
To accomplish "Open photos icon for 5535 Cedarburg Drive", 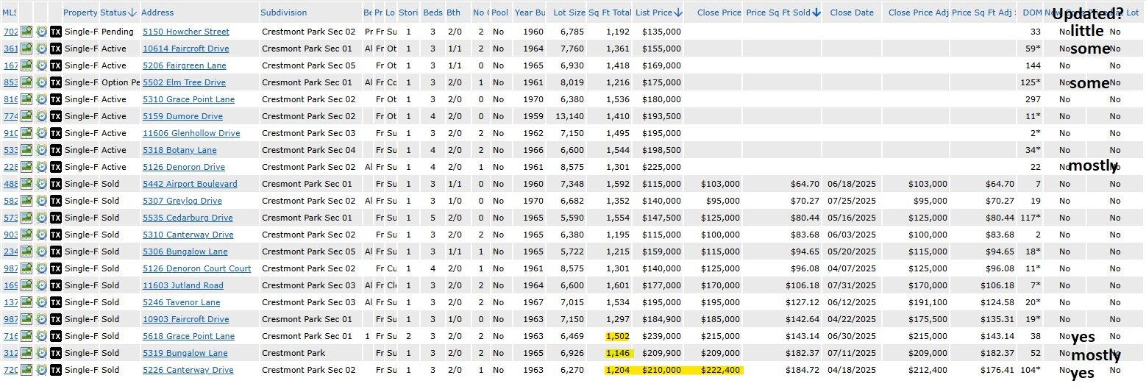I will click(26, 218).
